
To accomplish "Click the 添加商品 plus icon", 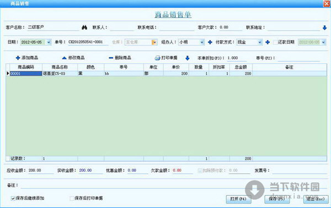I will 18,58.
